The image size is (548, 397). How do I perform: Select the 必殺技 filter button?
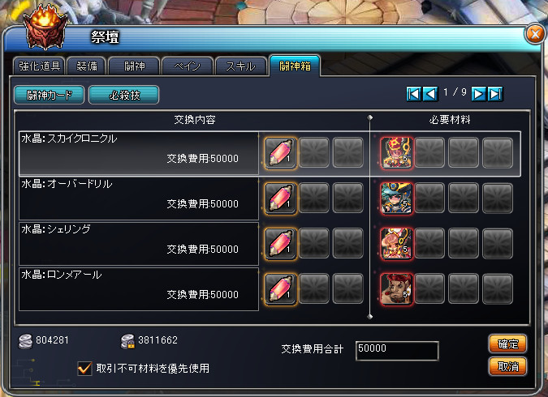tap(124, 95)
